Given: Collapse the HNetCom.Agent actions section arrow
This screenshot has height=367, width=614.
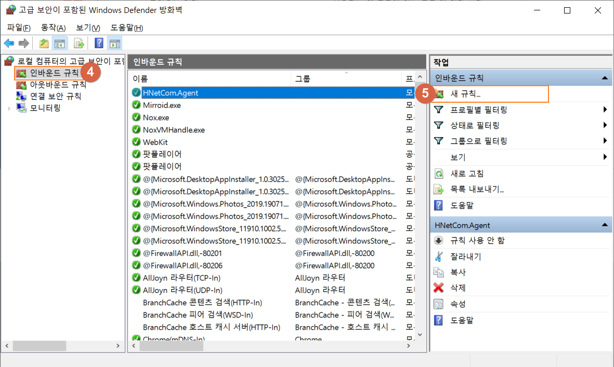Looking at the screenshot, I should coord(605,225).
